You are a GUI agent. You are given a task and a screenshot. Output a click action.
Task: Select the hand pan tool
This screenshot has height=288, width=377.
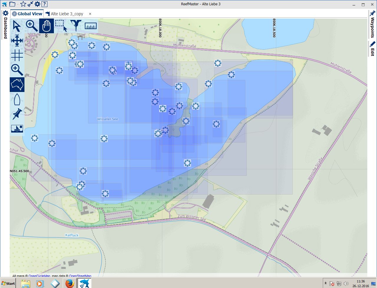pyautogui.click(x=47, y=26)
